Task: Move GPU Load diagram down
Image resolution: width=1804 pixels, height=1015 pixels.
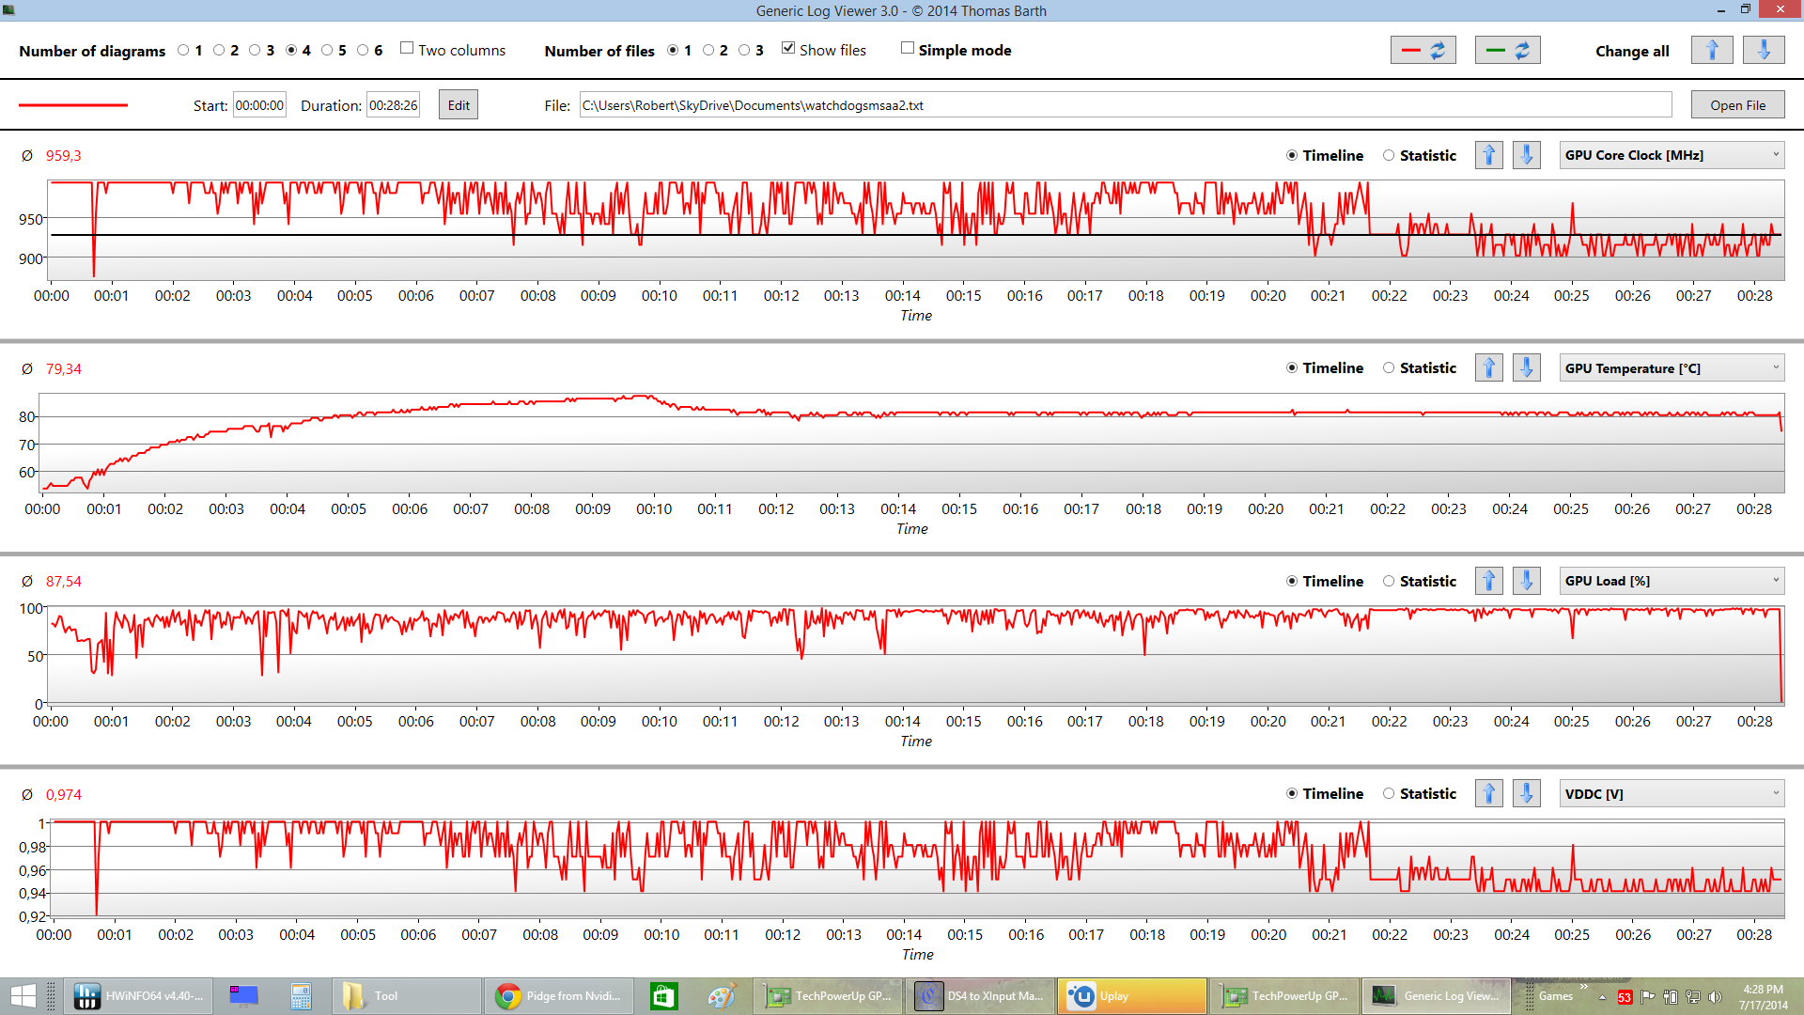Action: [1527, 581]
